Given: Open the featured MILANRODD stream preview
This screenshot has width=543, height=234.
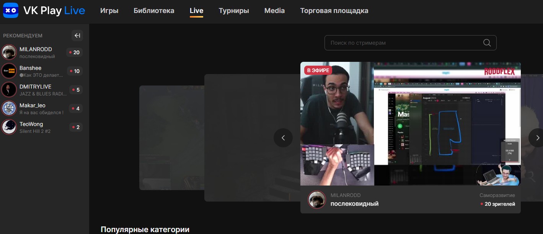Looking at the screenshot, I should tap(410, 124).
